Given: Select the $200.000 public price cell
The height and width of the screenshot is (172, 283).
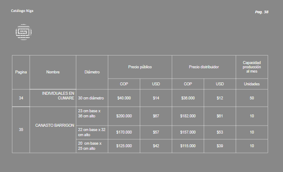Looking at the screenshot, I should click(x=124, y=116).
